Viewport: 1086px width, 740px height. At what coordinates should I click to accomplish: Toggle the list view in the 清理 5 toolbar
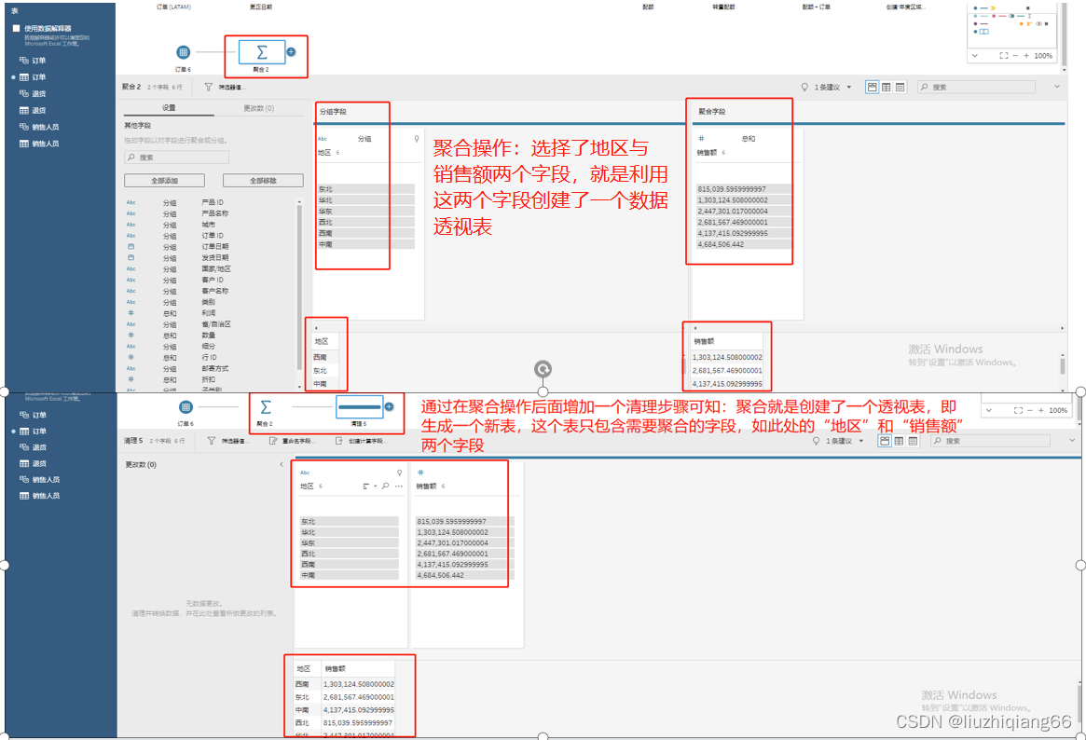(913, 441)
